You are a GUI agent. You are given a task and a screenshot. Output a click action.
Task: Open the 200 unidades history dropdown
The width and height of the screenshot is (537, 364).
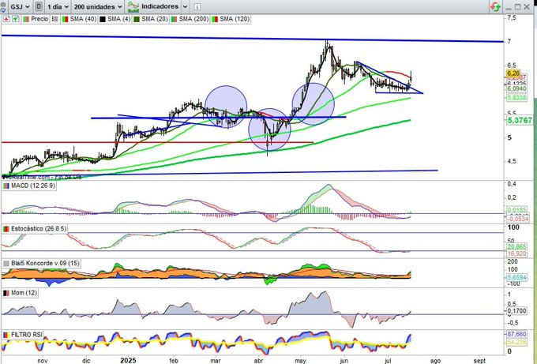pyautogui.click(x=98, y=6)
